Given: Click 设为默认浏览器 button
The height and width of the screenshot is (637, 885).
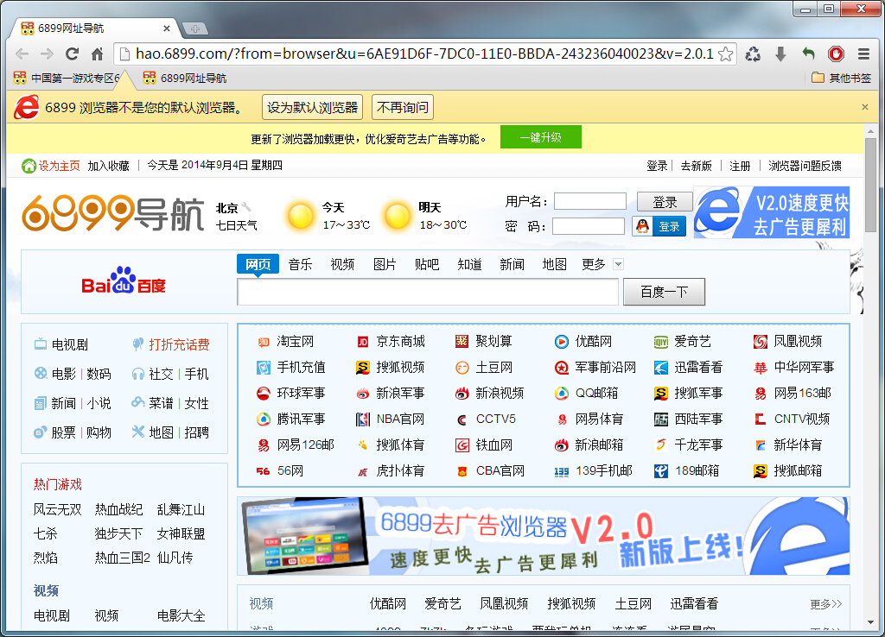Looking at the screenshot, I should [312, 107].
